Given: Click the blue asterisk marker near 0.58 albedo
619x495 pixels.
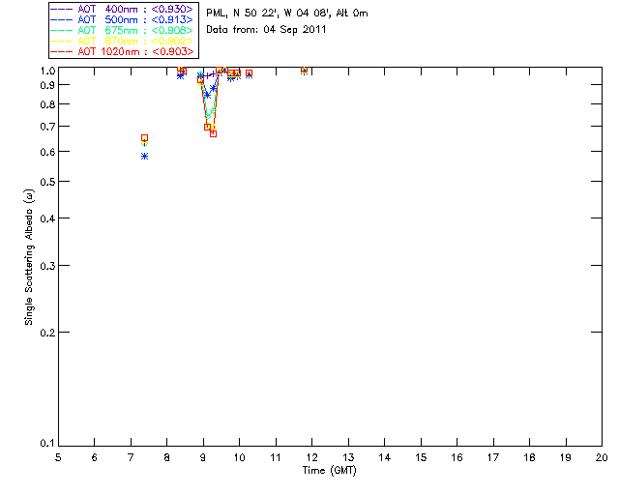Looking at the screenshot, I should pos(144,157).
